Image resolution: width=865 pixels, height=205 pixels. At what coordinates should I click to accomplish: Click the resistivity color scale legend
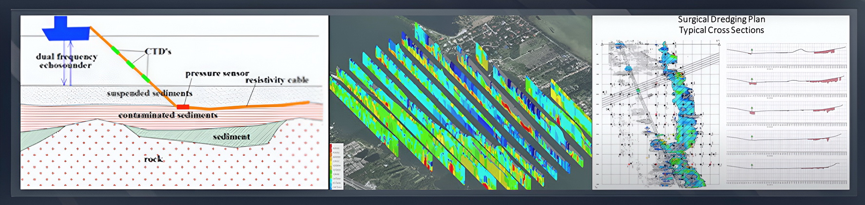[x=336, y=166]
